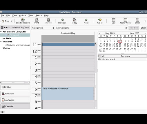The width and height of the screenshot is (147, 124).
Task: Sort tasks by completed checkbox column
Action: point(103,56)
